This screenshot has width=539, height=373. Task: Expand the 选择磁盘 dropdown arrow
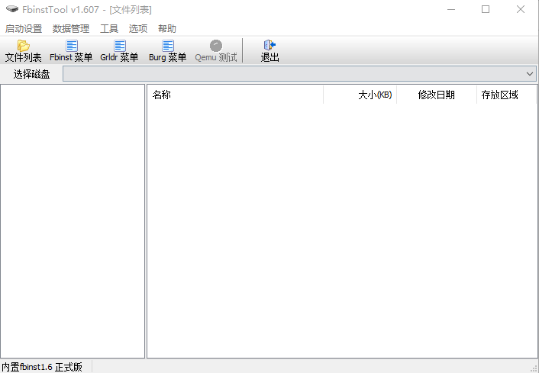click(530, 74)
